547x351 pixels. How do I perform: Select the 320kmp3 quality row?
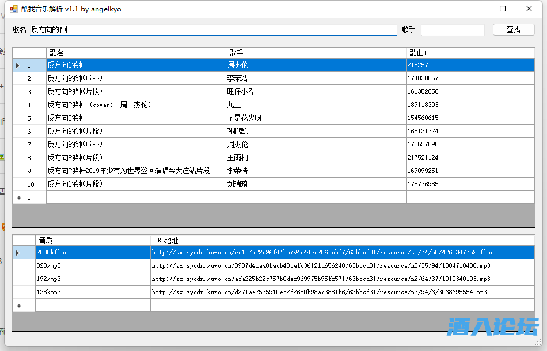[93, 265]
